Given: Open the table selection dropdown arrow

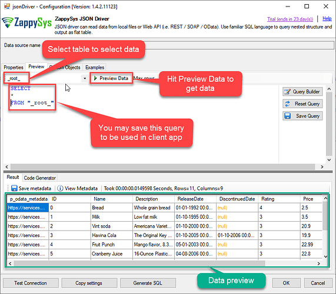Looking at the screenshot, I should (85, 78).
